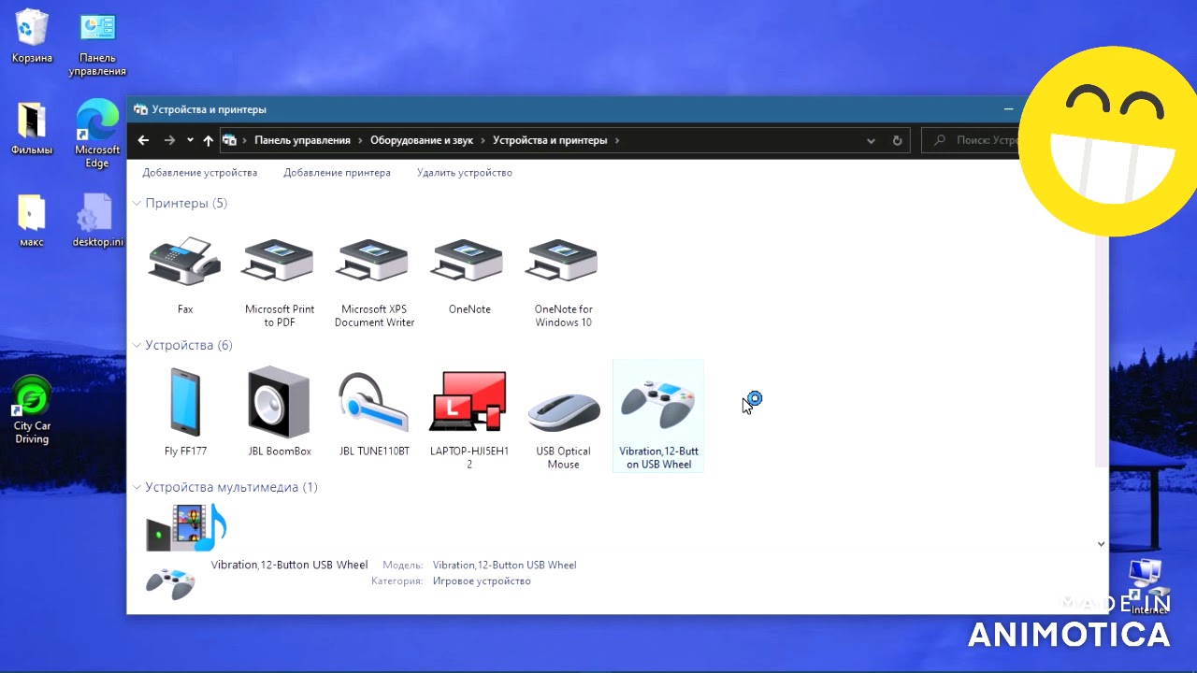Viewport: 1197px width, 673px height.
Task: Click Добавление принтера command
Action: tap(337, 172)
